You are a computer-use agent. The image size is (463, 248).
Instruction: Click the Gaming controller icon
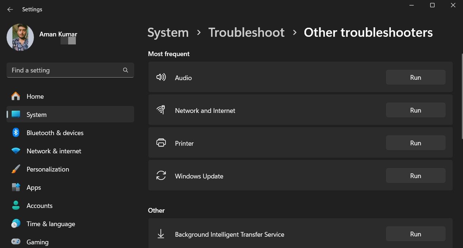click(x=16, y=241)
